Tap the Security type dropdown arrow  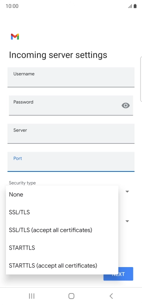tap(127, 192)
